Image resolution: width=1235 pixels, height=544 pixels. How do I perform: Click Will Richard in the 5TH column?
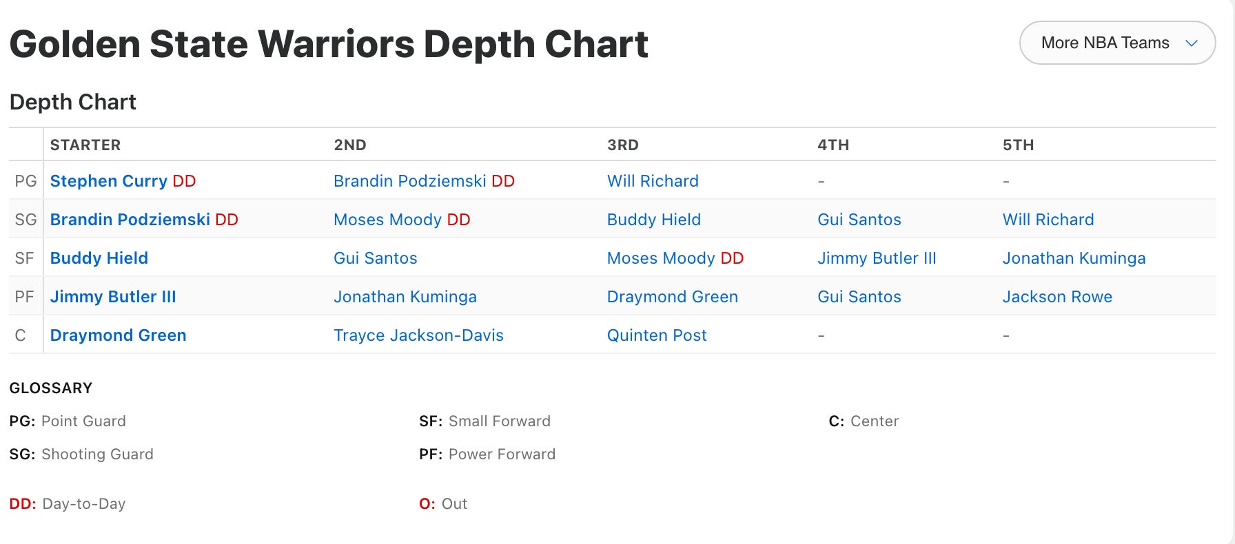coord(1048,220)
